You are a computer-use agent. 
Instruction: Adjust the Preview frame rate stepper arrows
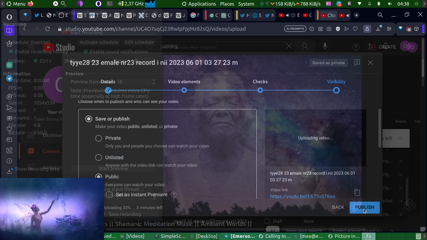click(154, 82)
